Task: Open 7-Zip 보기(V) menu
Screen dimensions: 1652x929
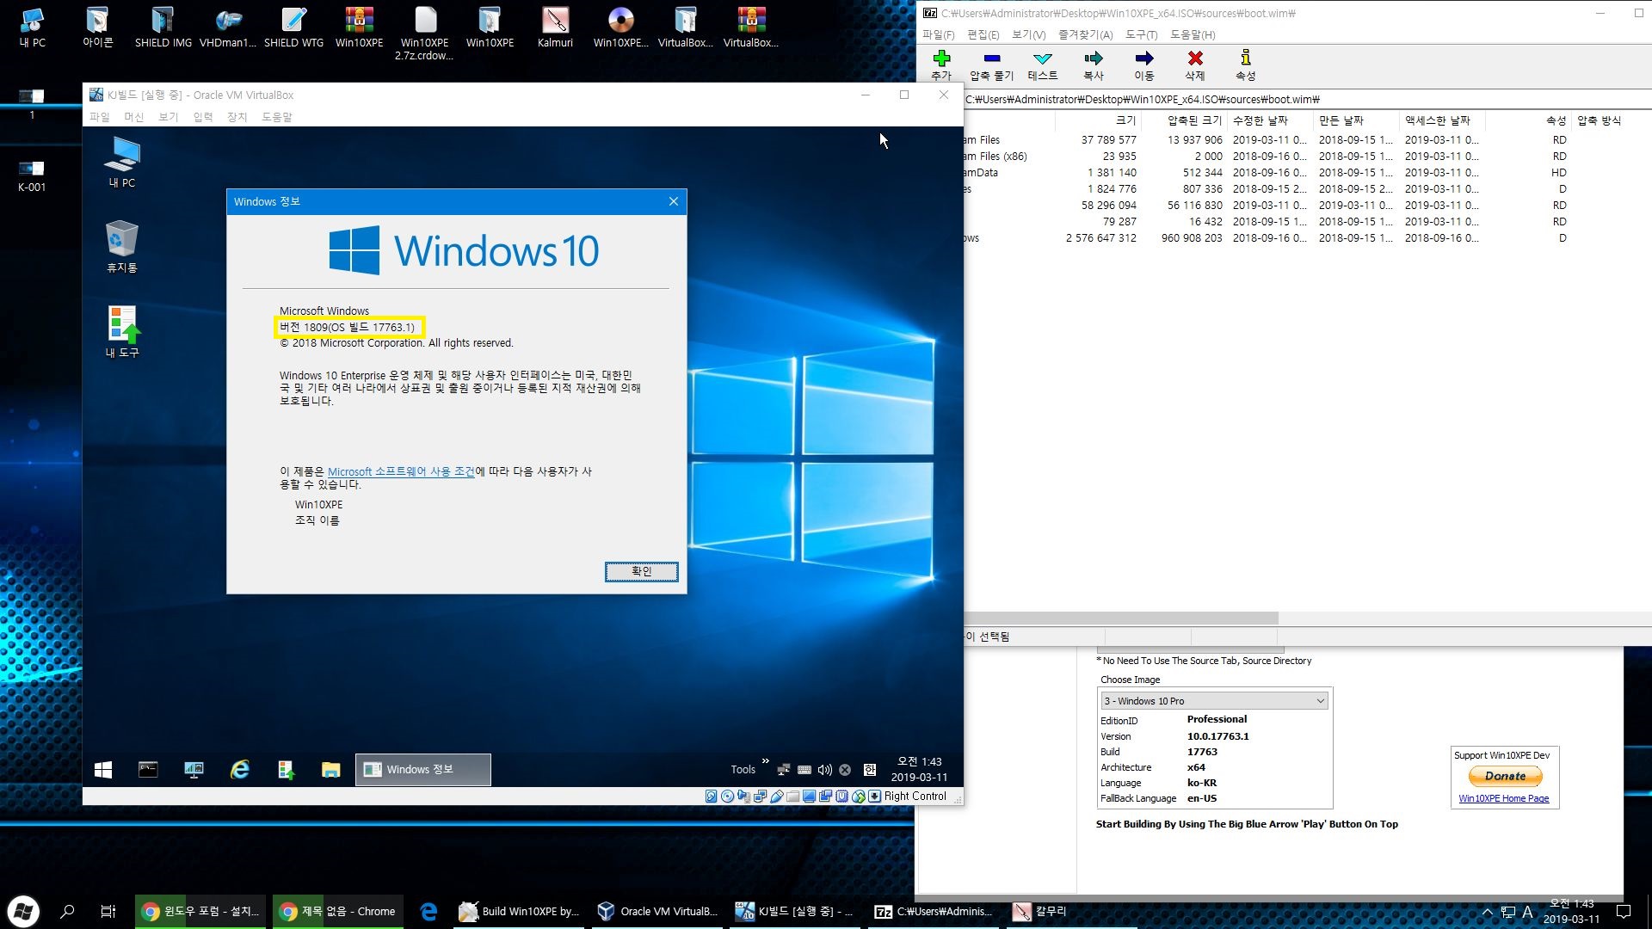Action: pyautogui.click(x=1029, y=34)
